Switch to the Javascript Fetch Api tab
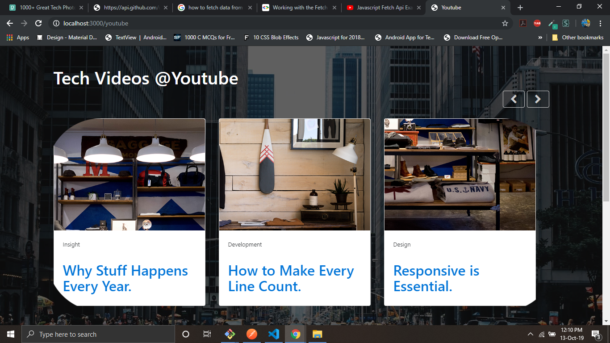Screen dimensions: 610x343 click(x=384, y=8)
